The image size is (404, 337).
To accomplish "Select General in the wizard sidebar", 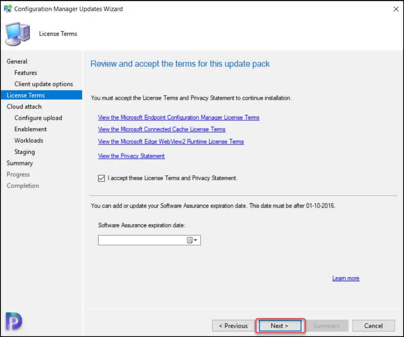I will tap(17, 62).
